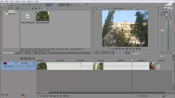Stop media preview in Project Media toolbar
Viewport: 175px width, 98px height.
pyautogui.click(x=36, y=8)
